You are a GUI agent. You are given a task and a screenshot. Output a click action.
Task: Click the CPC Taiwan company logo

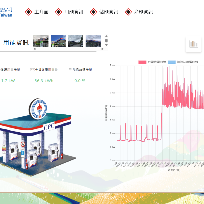pyautogui.click(x=6, y=12)
